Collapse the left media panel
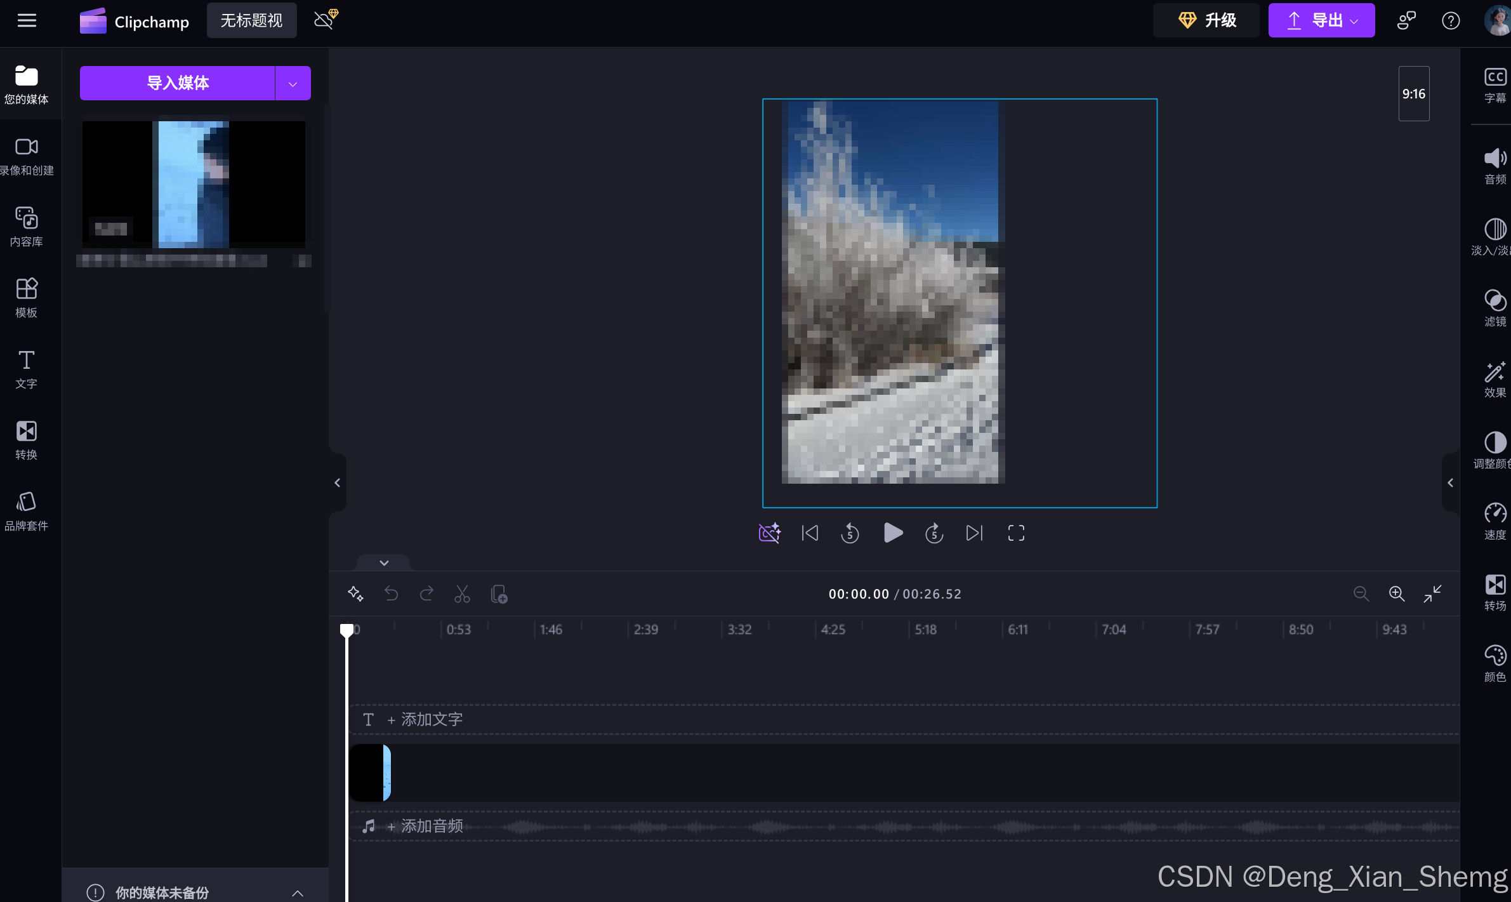Image resolution: width=1511 pixels, height=902 pixels. tap(338, 483)
